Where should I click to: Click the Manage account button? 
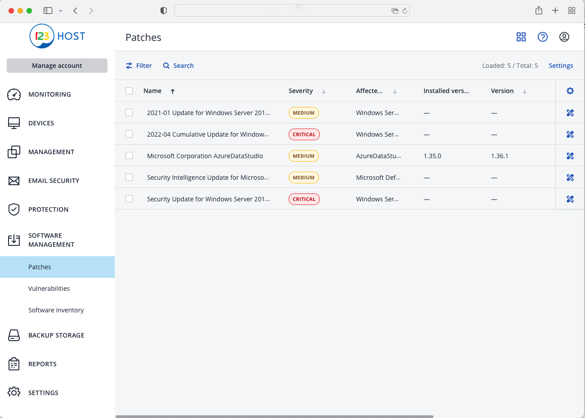57,66
